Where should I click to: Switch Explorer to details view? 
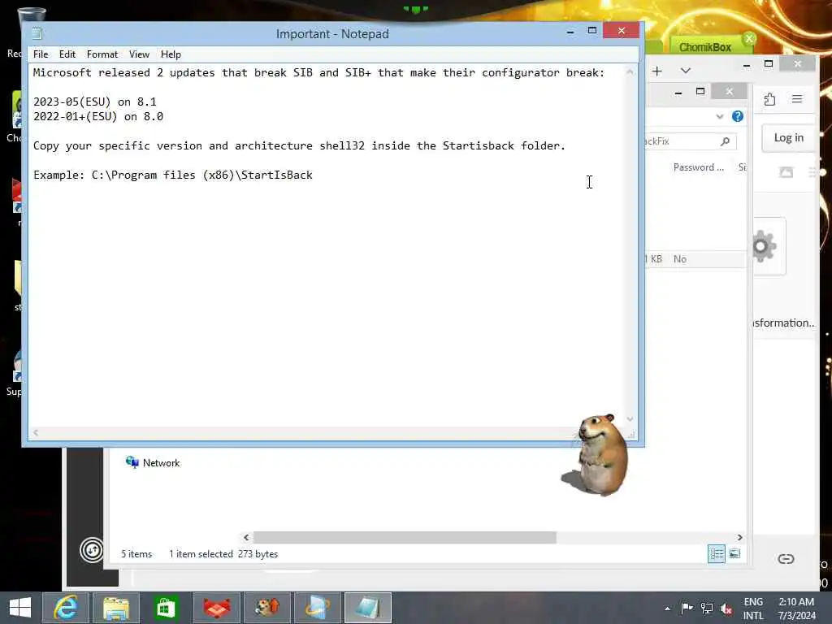[x=717, y=554]
